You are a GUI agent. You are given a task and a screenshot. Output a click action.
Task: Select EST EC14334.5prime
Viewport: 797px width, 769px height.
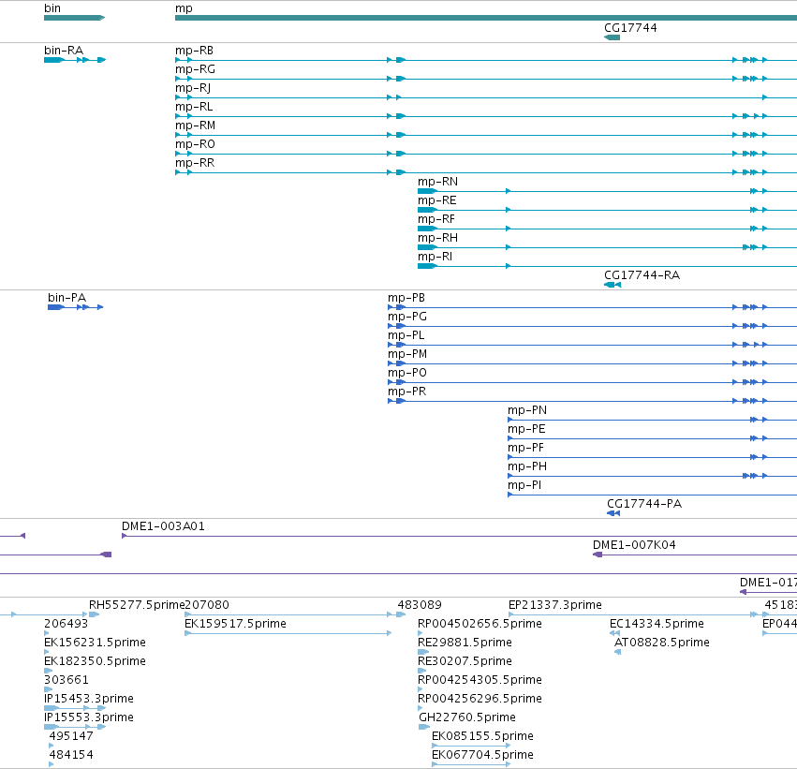[657, 624]
